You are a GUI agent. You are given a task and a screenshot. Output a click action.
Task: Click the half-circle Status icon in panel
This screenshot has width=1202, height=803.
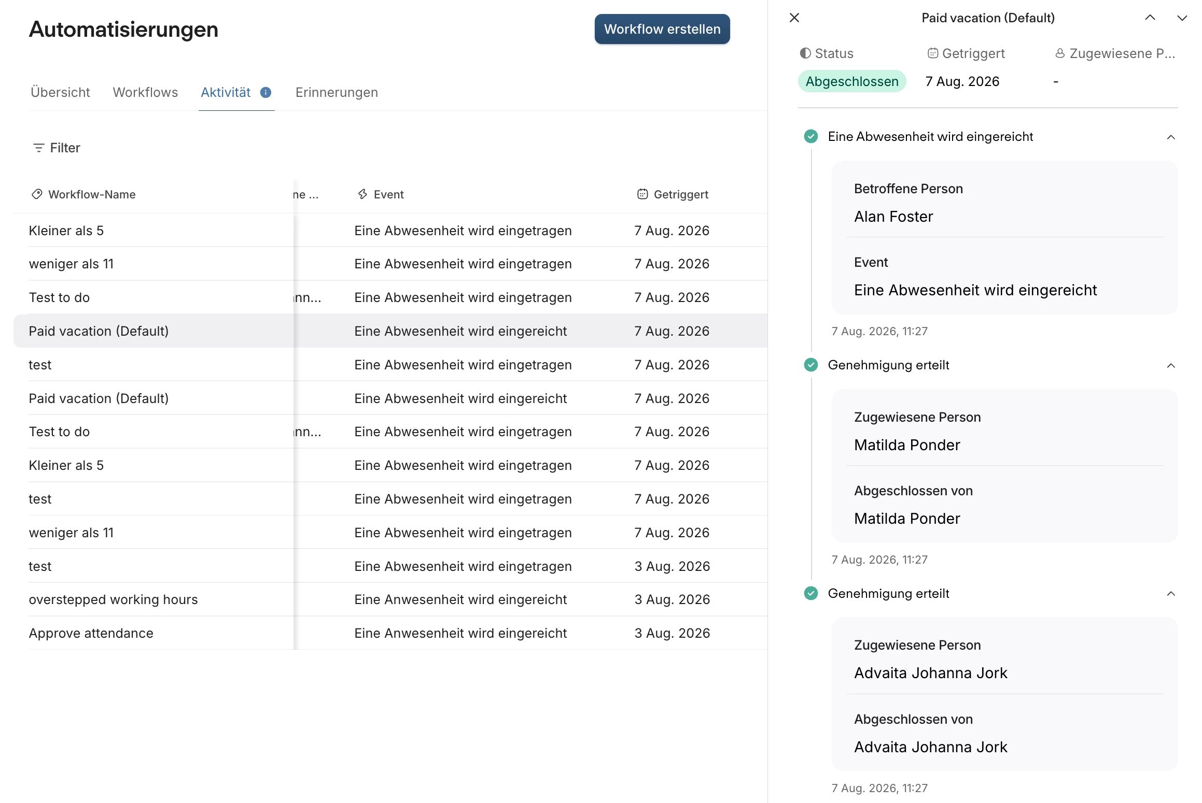point(805,53)
